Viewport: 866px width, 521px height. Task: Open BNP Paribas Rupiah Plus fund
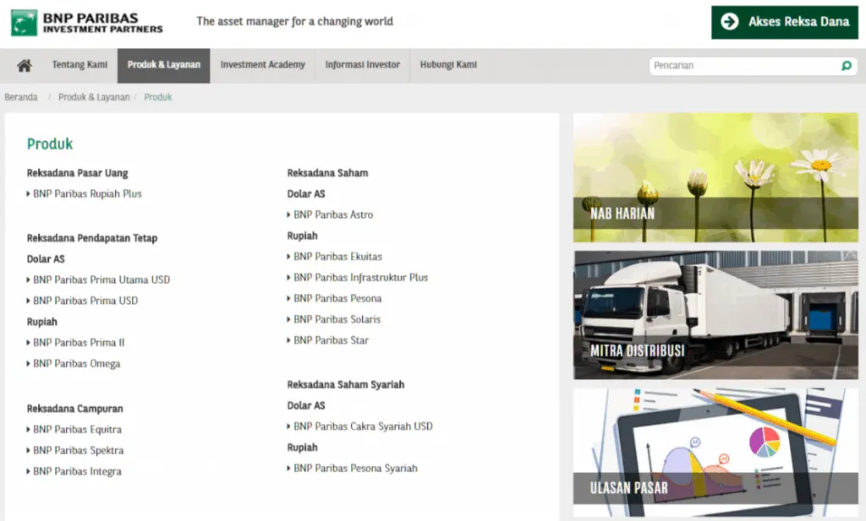[x=87, y=194]
